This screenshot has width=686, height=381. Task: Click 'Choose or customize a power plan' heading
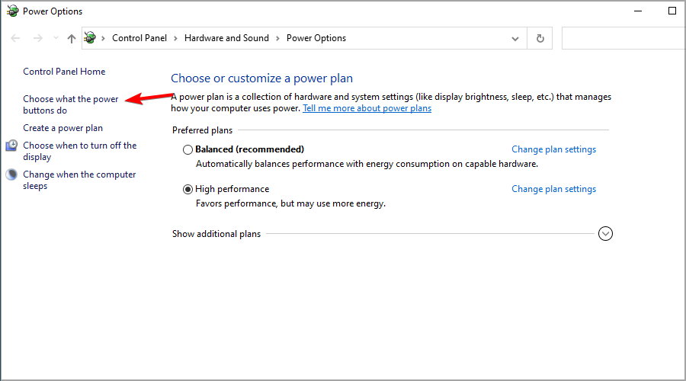pyautogui.click(x=261, y=78)
